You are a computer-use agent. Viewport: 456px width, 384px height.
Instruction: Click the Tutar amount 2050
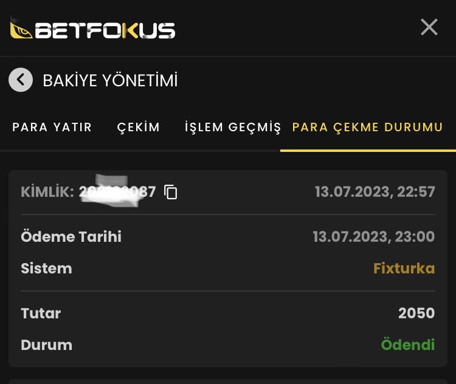coord(416,313)
